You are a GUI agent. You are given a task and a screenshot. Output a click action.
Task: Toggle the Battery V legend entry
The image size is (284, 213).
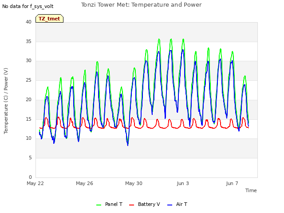[x=145, y=204]
